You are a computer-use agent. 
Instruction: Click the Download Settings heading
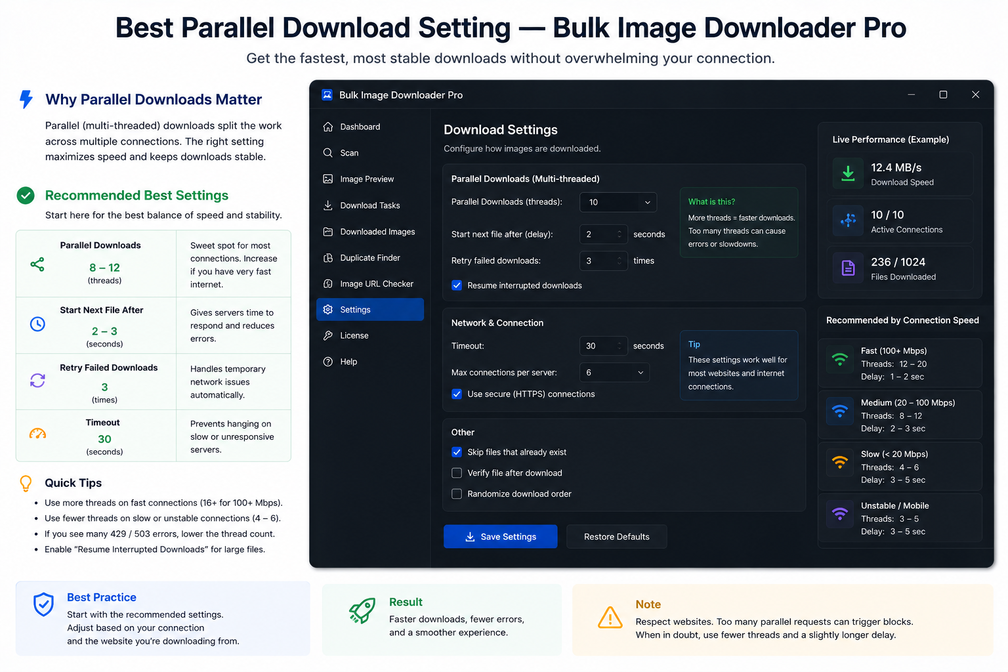(501, 129)
